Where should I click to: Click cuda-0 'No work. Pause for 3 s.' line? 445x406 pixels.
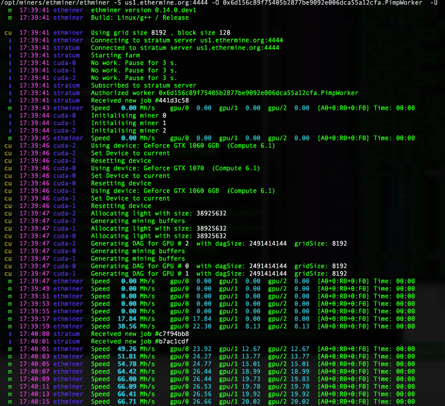click(134, 63)
